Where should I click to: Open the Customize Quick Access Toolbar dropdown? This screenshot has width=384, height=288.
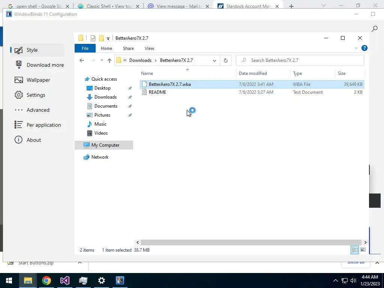(x=108, y=39)
